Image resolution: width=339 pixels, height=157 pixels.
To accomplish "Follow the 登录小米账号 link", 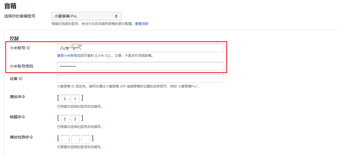I will click(x=67, y=55).
